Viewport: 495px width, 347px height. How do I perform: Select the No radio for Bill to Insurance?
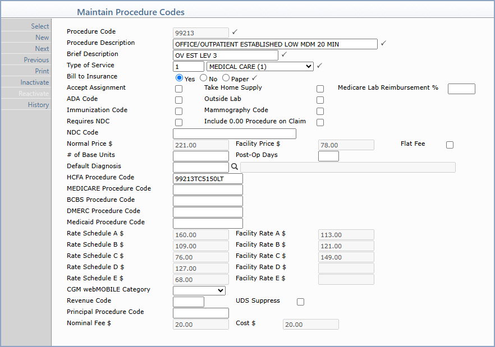pos(204,77)
